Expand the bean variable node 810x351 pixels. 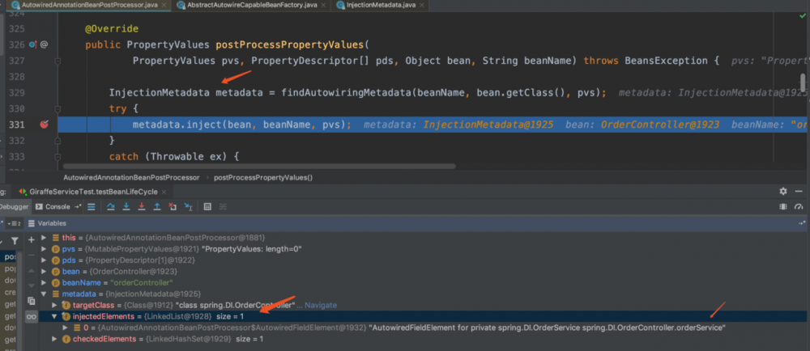pos(44,271)
